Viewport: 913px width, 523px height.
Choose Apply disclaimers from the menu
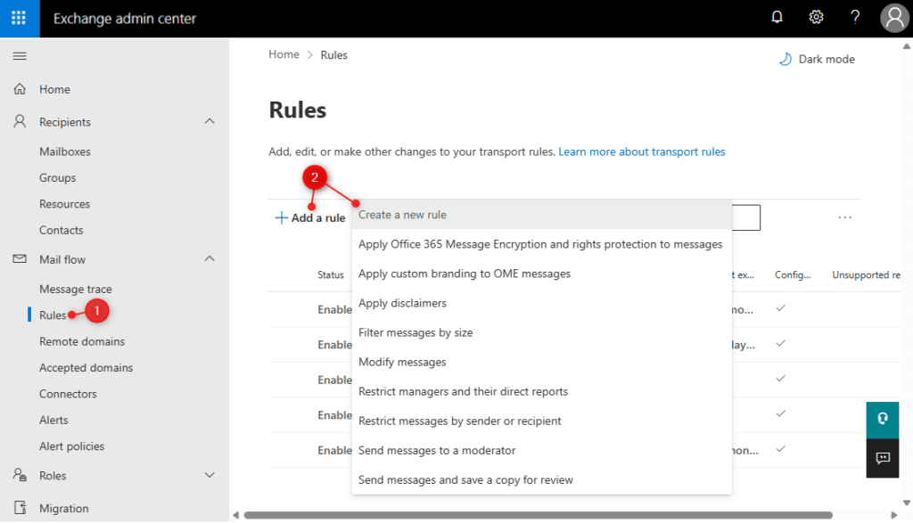402,303
